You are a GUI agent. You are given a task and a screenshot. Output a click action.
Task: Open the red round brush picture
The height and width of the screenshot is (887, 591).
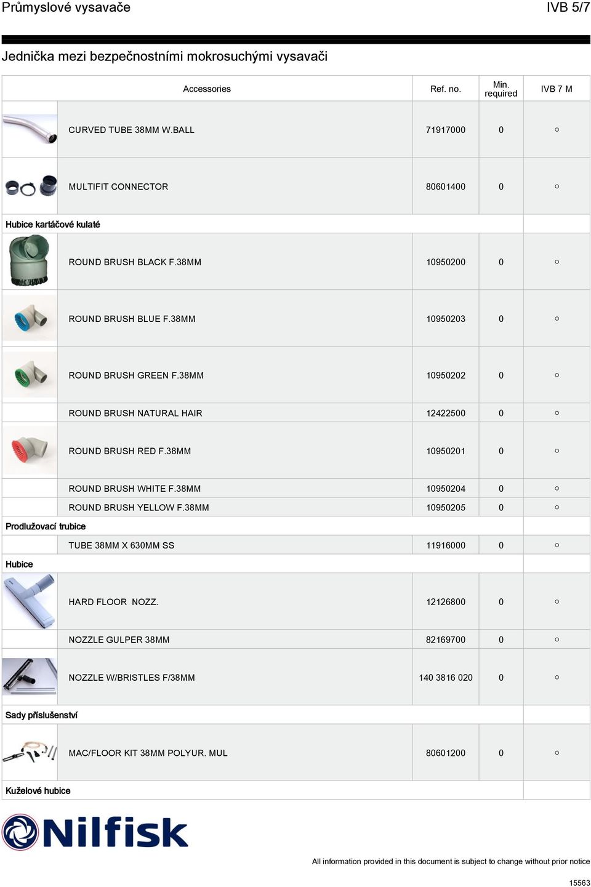tap(30, 451)
